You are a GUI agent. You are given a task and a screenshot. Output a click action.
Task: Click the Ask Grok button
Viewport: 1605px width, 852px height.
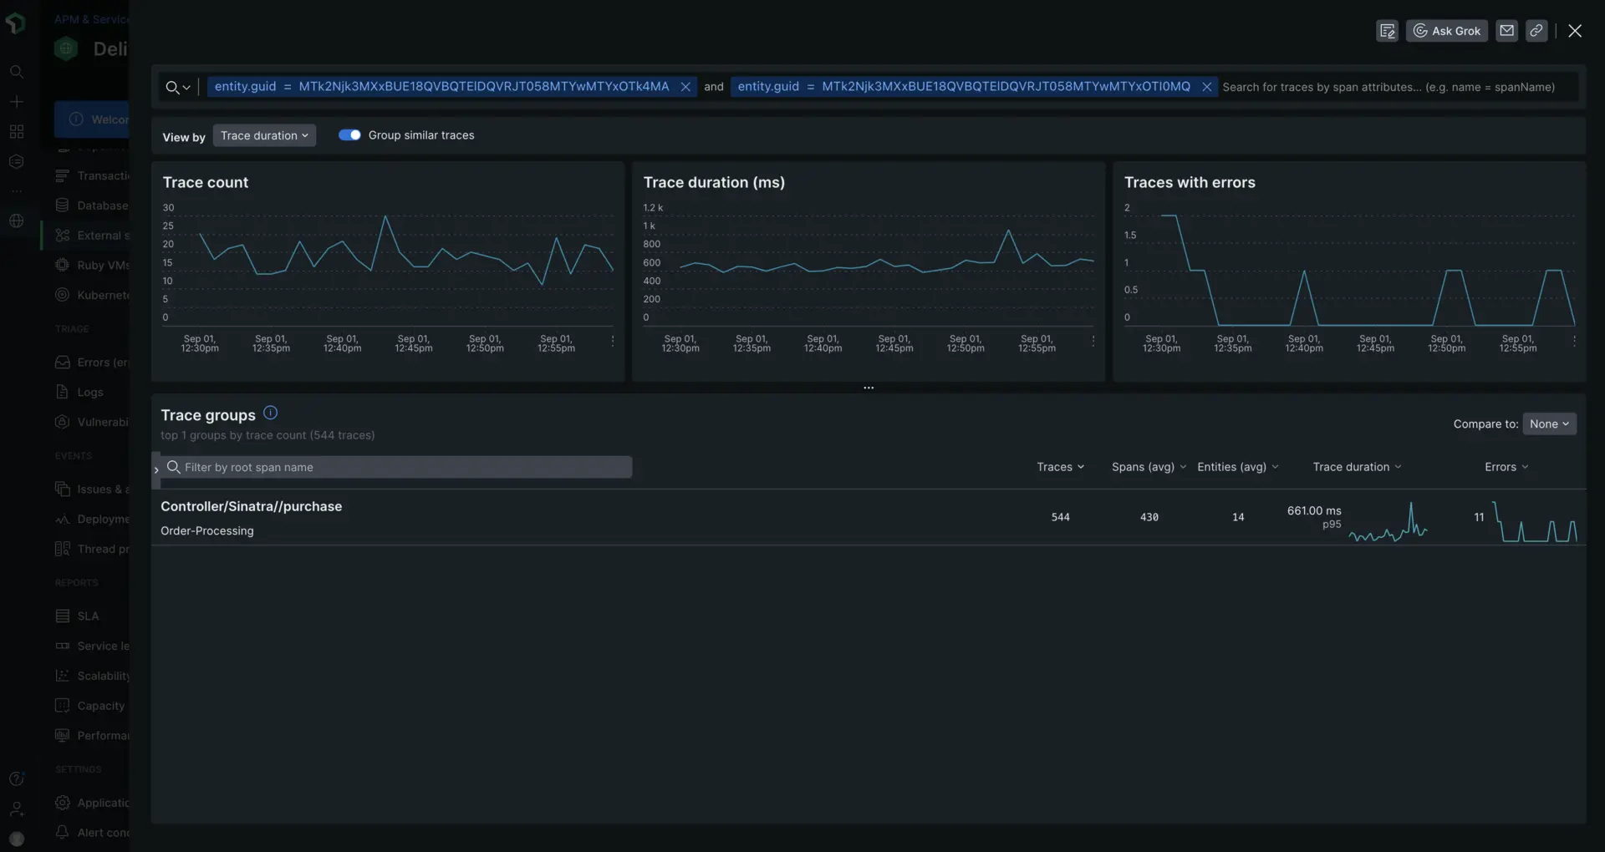tap(1446, 31)
